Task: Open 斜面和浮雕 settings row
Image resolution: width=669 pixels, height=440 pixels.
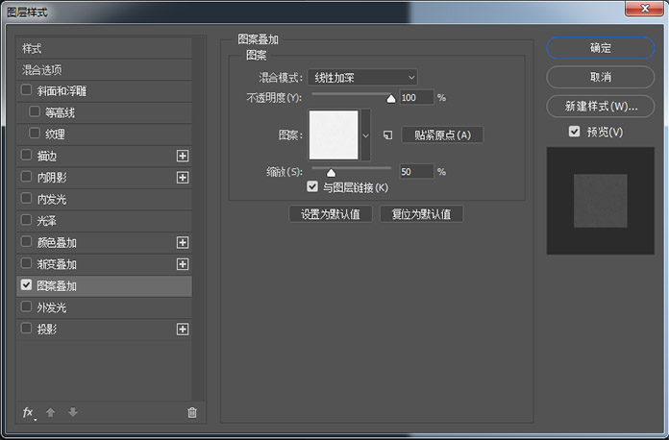Action: coord(104,91)
